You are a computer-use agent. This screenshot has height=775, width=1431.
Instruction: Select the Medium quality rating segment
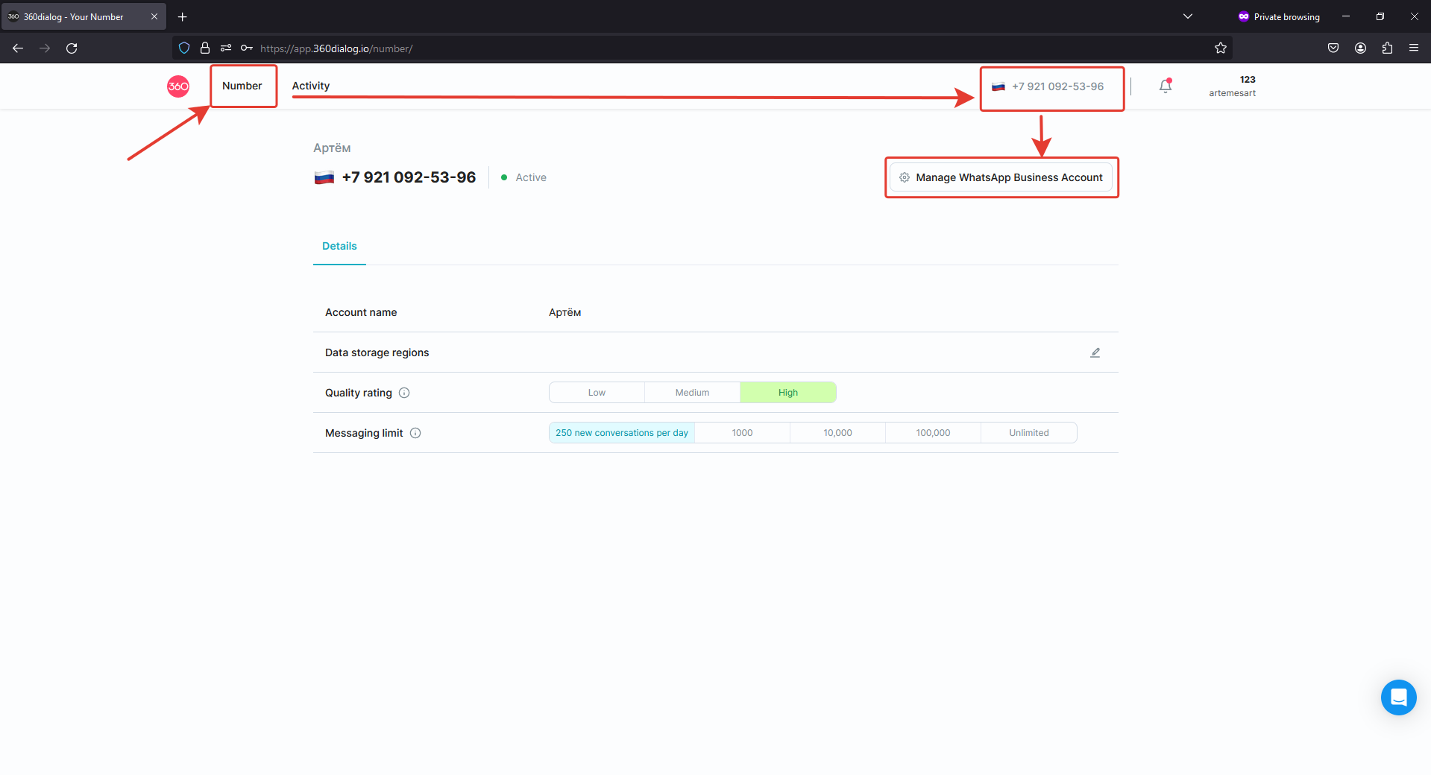pos(692,393)
